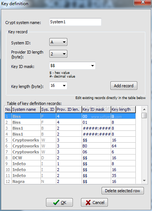Viewport: 152px width, 211px height.
Task: Select the DCW row system name
Action: pos(26,158)
